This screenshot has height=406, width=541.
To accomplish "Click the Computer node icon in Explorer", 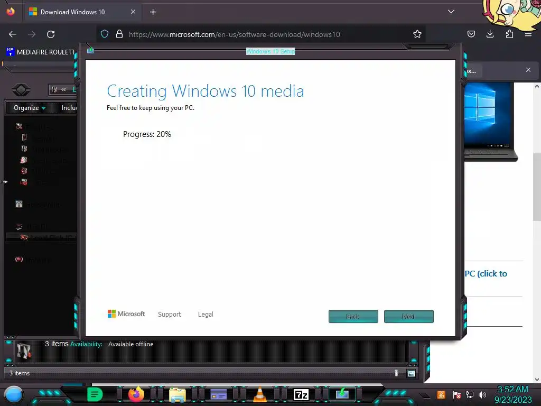I will click(19, 226).
